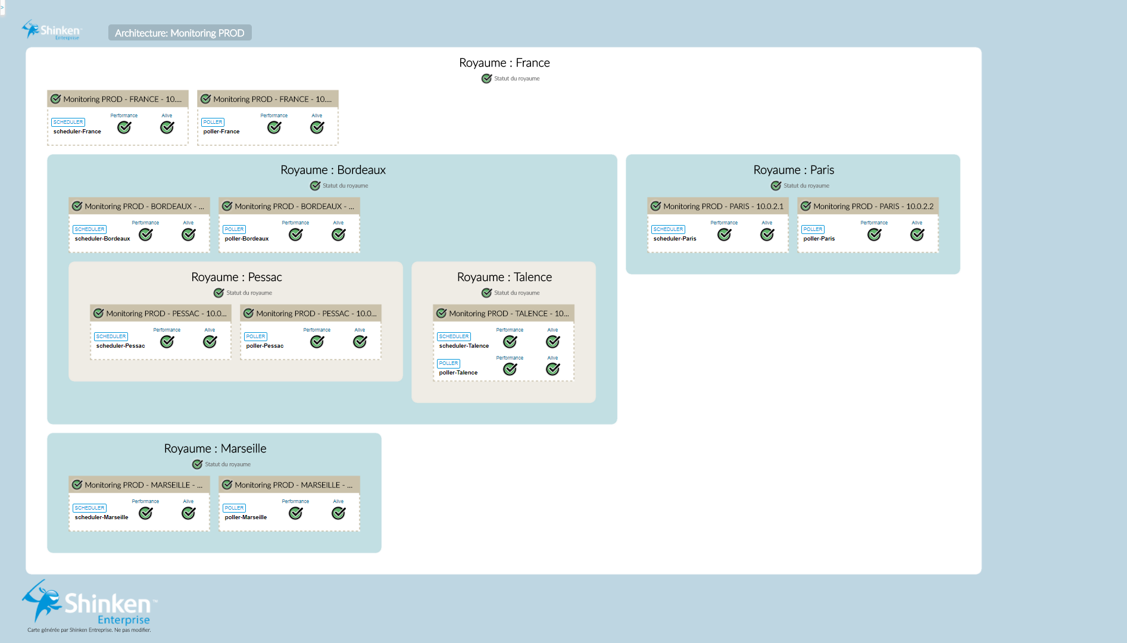This screenshot has height=643, width=1127.
Task: Click the large Shinken Enterprise footer logo
Action: 89,604
